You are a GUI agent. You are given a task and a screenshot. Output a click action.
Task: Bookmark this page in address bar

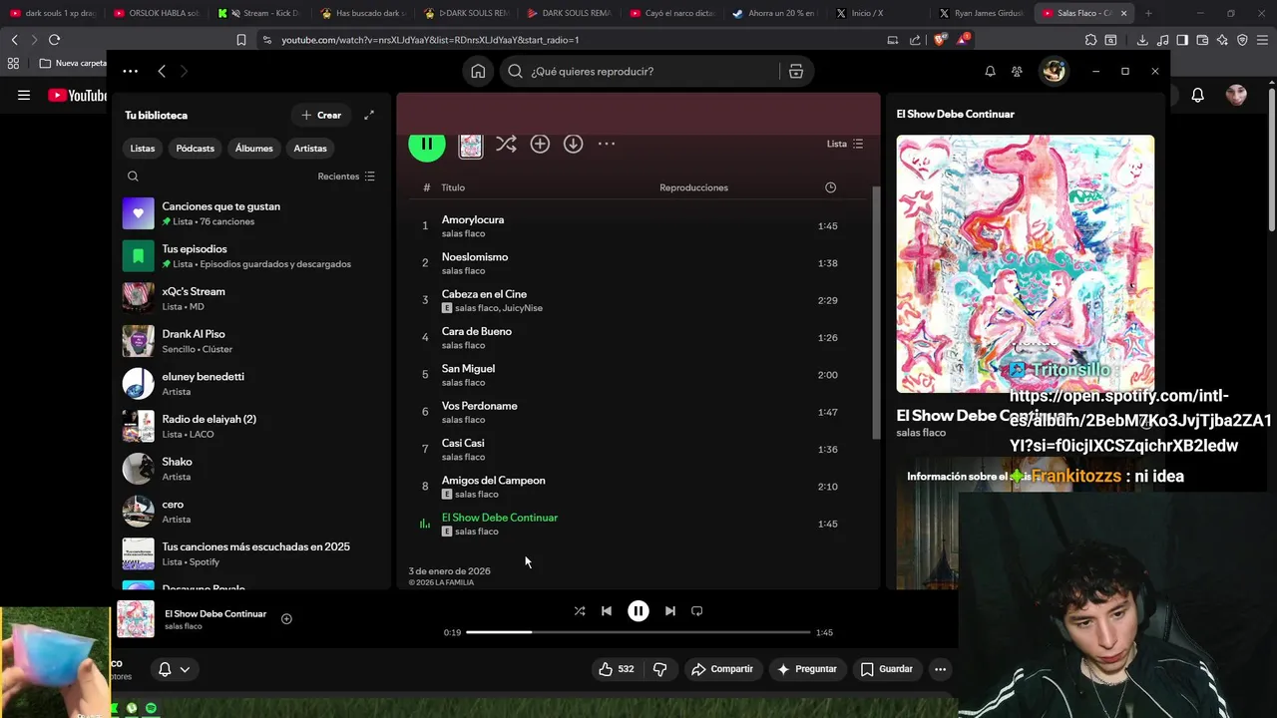click(240, 40)
